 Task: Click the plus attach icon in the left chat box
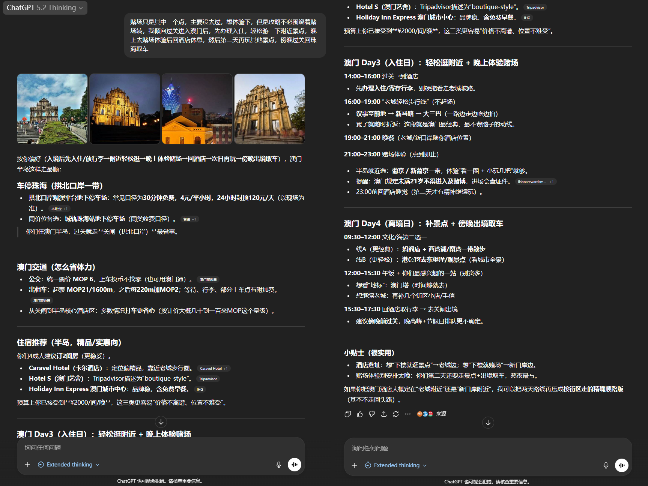[27, 465]
